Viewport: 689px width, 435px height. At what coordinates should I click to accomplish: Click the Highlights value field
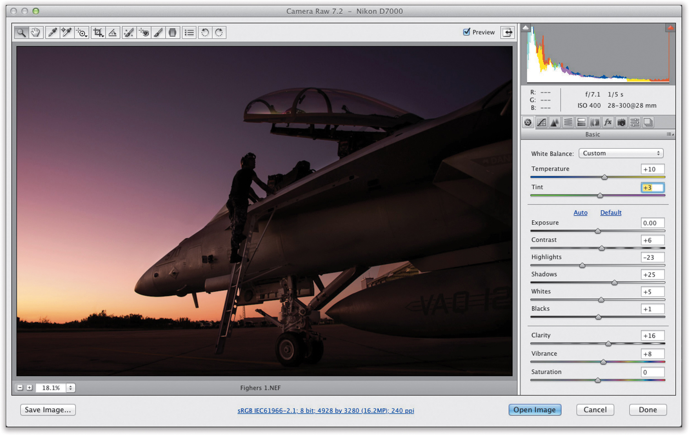(653, 257)
